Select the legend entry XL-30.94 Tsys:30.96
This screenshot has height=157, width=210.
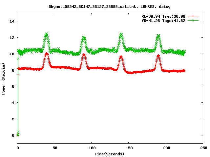click(x=163, y=16)
